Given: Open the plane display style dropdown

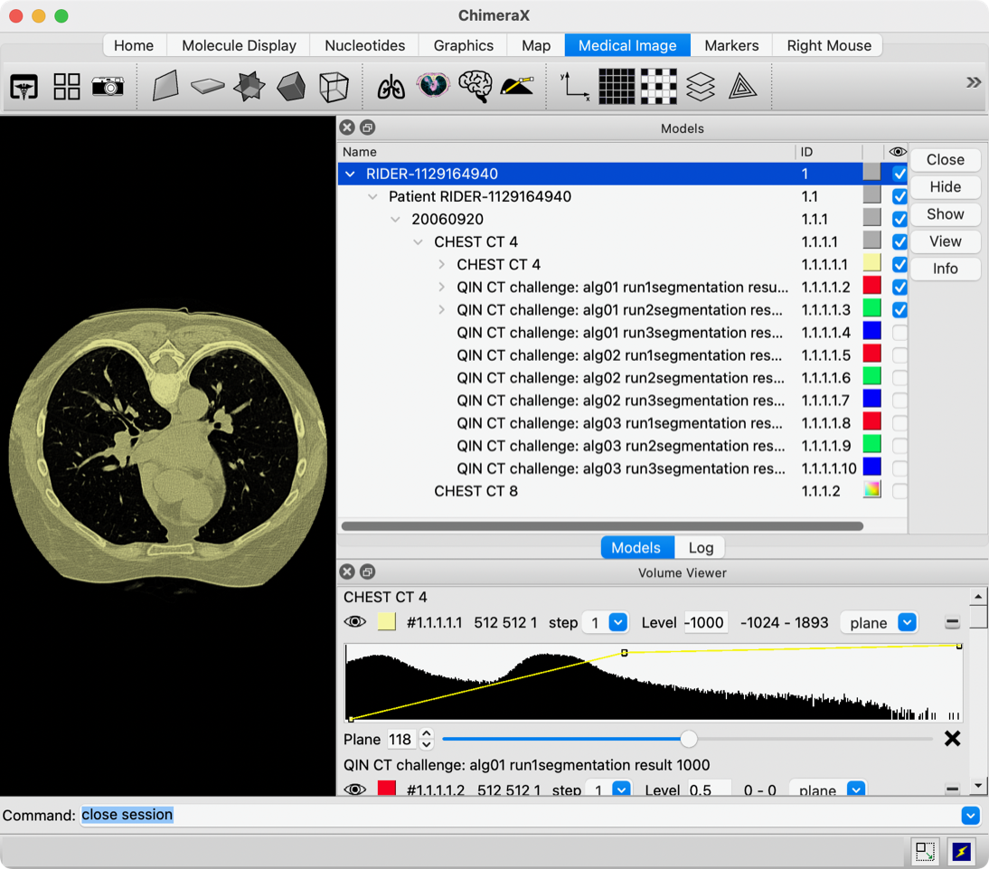Looking at the screenshot, I should click(879, 622).
